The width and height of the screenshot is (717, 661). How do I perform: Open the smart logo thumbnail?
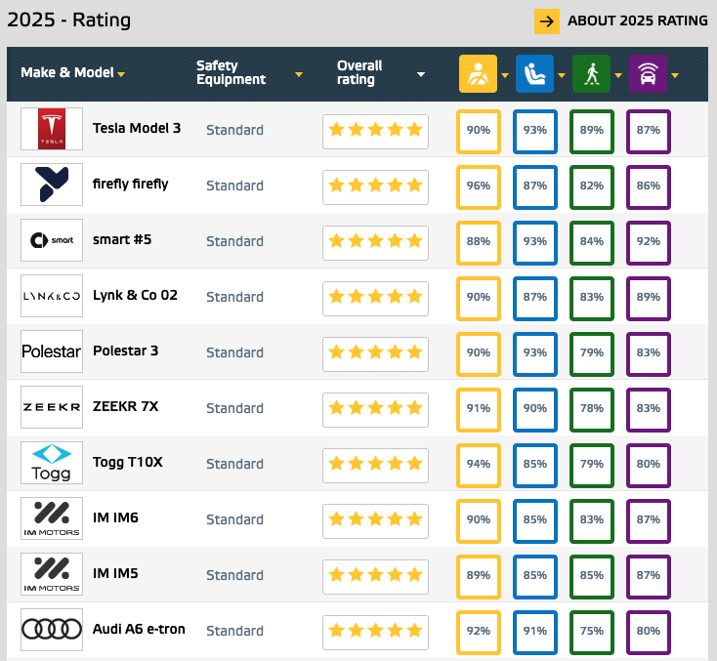(x=52, y=240)
